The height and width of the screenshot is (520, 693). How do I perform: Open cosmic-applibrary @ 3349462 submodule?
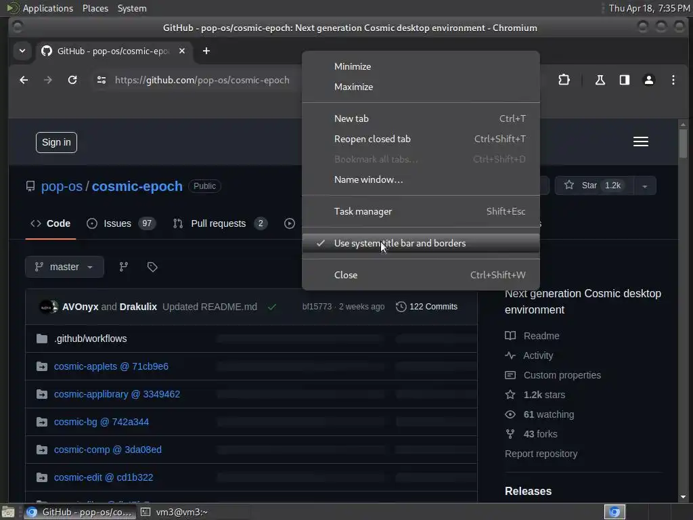tap(116, 395)
